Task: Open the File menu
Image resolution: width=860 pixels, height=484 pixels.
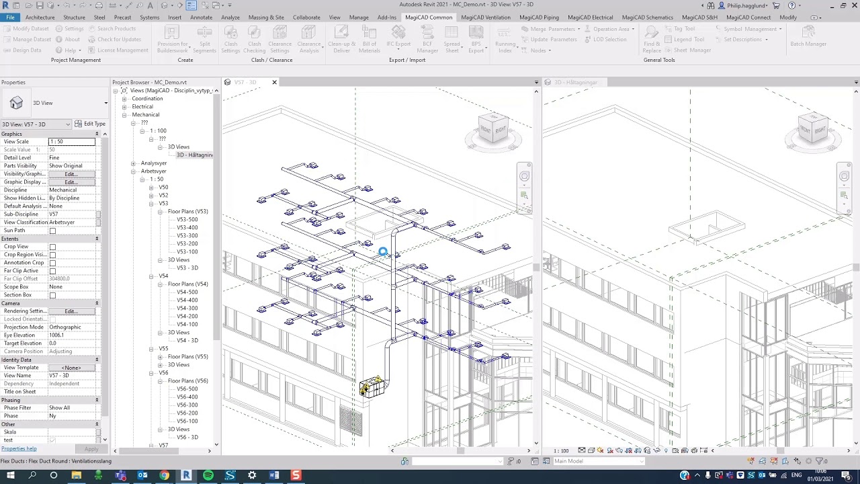Action: (10, 17)
